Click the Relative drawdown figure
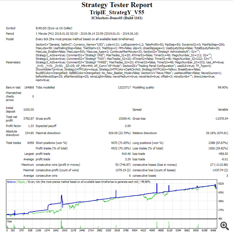Screen dimensions: 233x234 click(x=217, y=133)
